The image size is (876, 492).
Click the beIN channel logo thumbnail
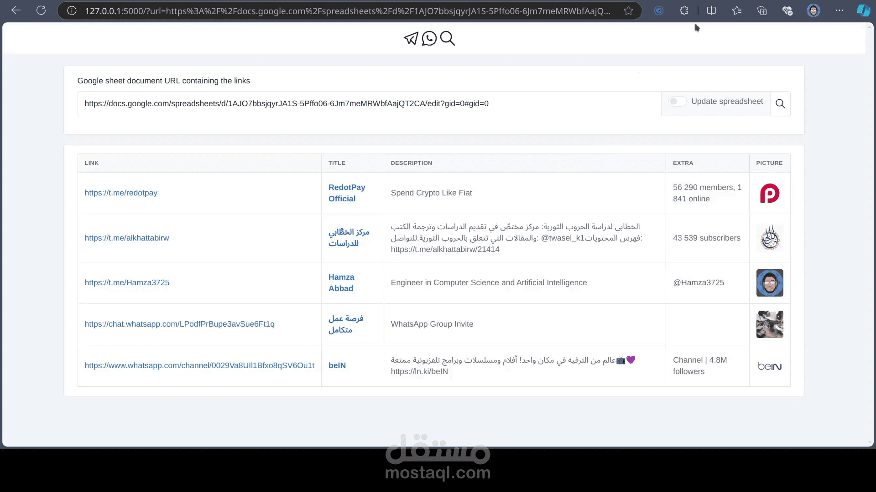click(770, 366)
